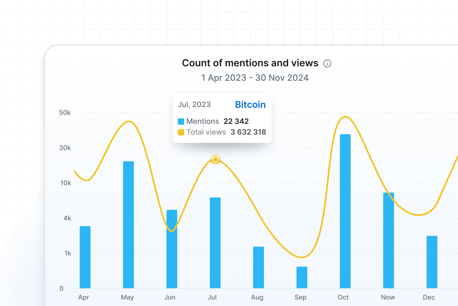
Task: Click the 50k label on the y-axis
Action: tap(65, 113)
